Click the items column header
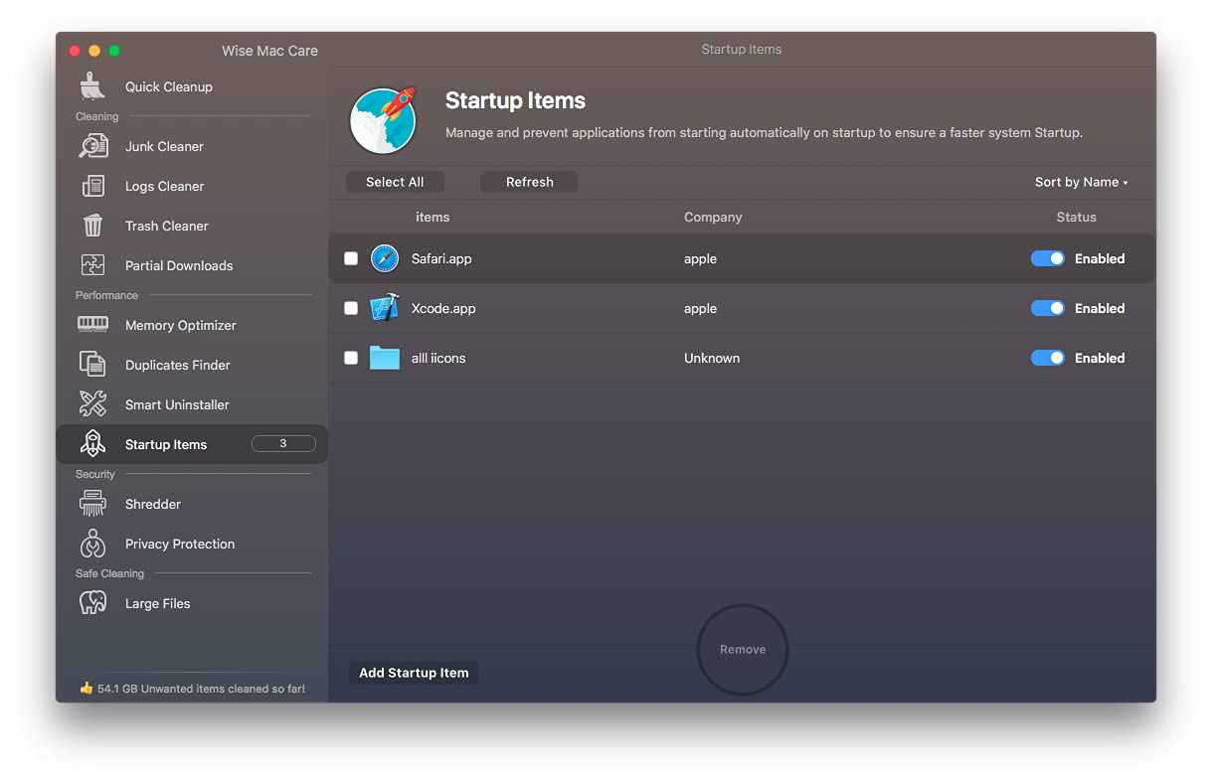 [433, 217]
